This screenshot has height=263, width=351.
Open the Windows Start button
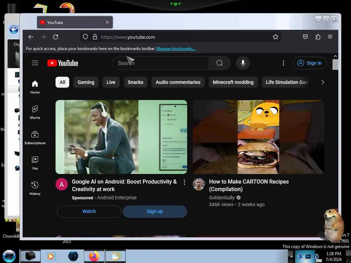point(9,256)
